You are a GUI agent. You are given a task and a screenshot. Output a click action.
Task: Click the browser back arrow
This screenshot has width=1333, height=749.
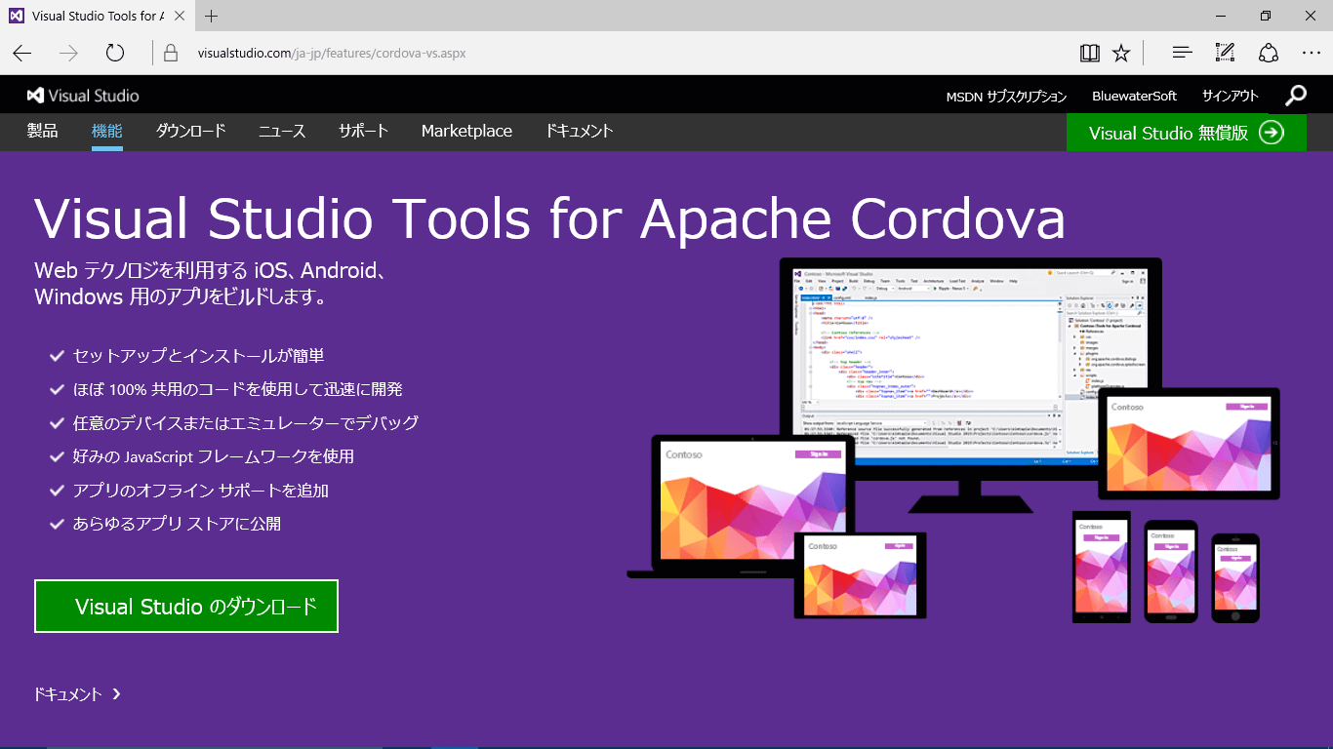pyautogui.click(x=22, y=53)
